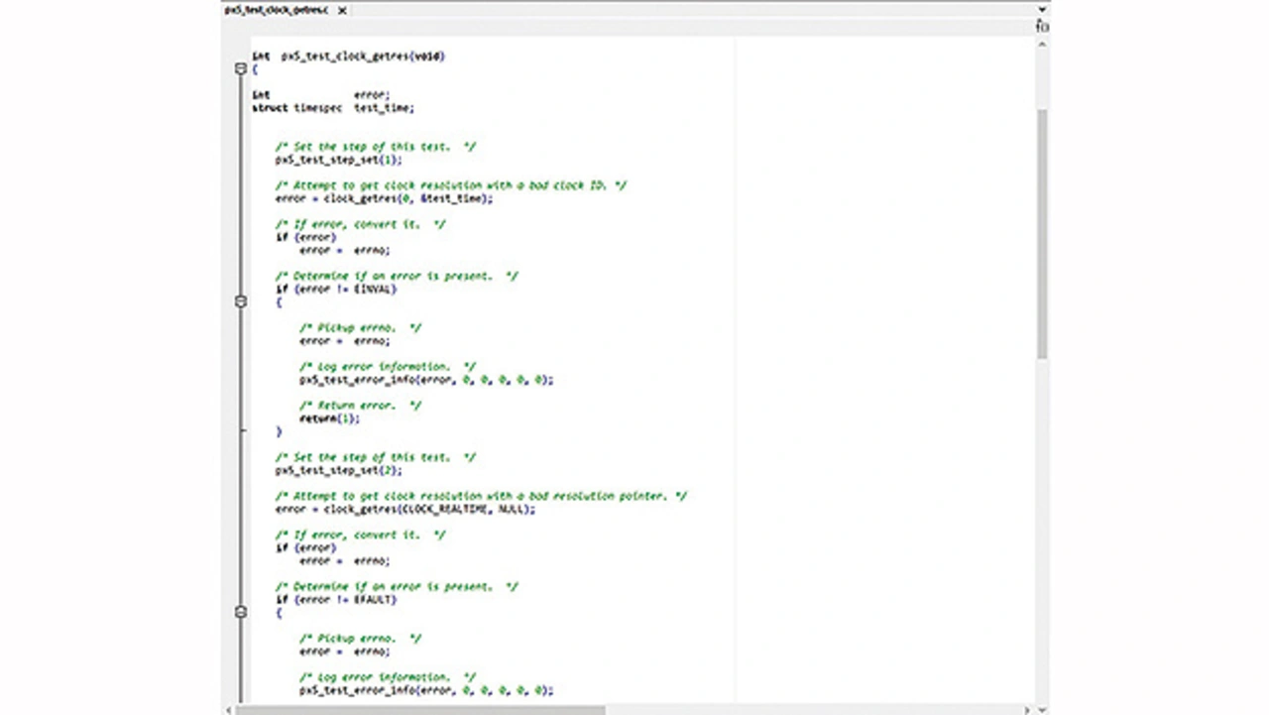Click the return(1) statement
The height and width of the screenshot is (715, 1269).
tap(329, 418)
